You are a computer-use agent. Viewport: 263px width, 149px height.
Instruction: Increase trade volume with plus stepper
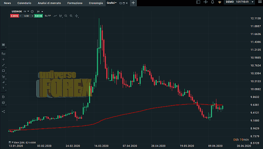click(32, 16)
